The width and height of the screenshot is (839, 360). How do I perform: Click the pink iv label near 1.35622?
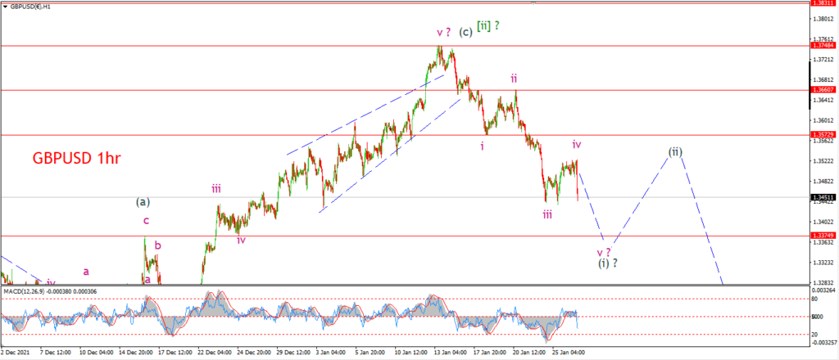576,144
